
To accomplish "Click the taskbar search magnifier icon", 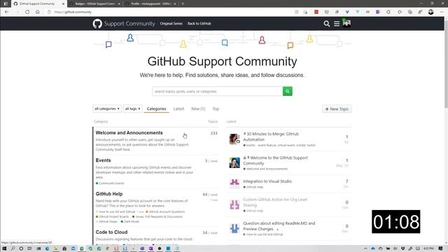I will pos(13,248).
